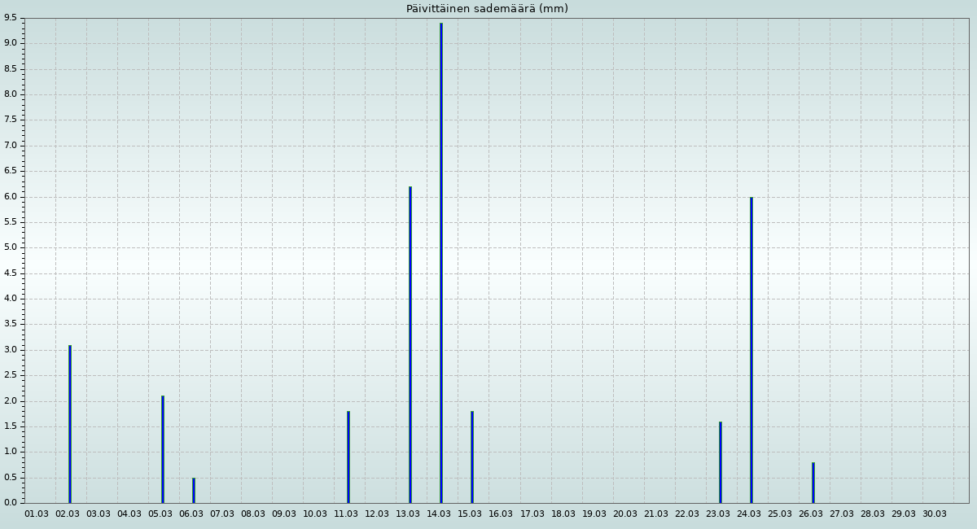Image resolution: width=977 pixels, height=529 pixels.
Task: Click the short bar at 06.03
Action: point(194,490)
